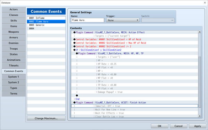
Task: Click scroll down arrow in Contents list
Action: click(200, 116)
